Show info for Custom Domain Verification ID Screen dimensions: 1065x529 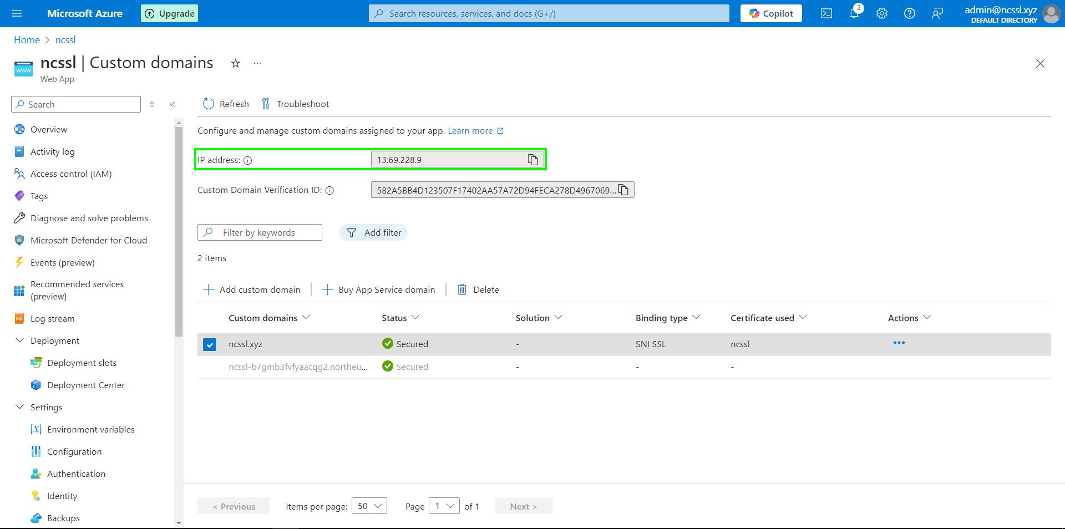(x=329, y=191)
